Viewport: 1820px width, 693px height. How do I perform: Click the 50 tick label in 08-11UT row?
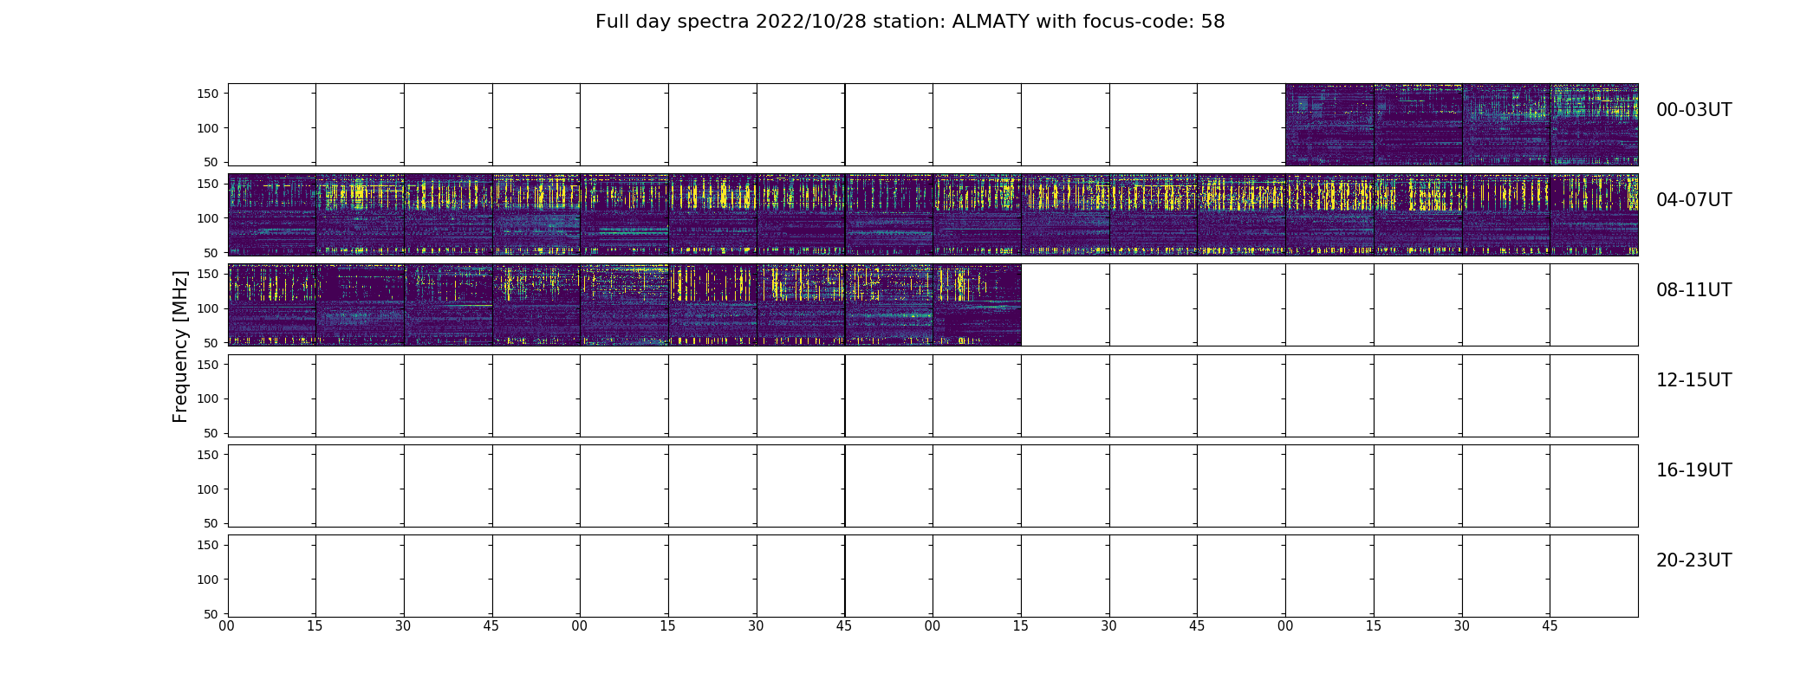click(x=212, y=343)
